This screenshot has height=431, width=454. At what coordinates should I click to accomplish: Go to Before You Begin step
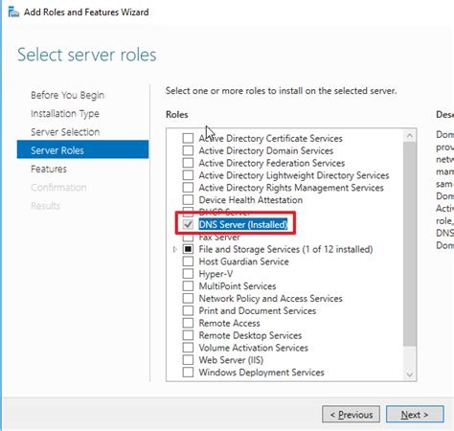coord(67,95)
